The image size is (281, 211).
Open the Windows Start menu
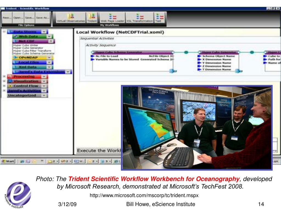pyautogui.click(x=8, y=161)
